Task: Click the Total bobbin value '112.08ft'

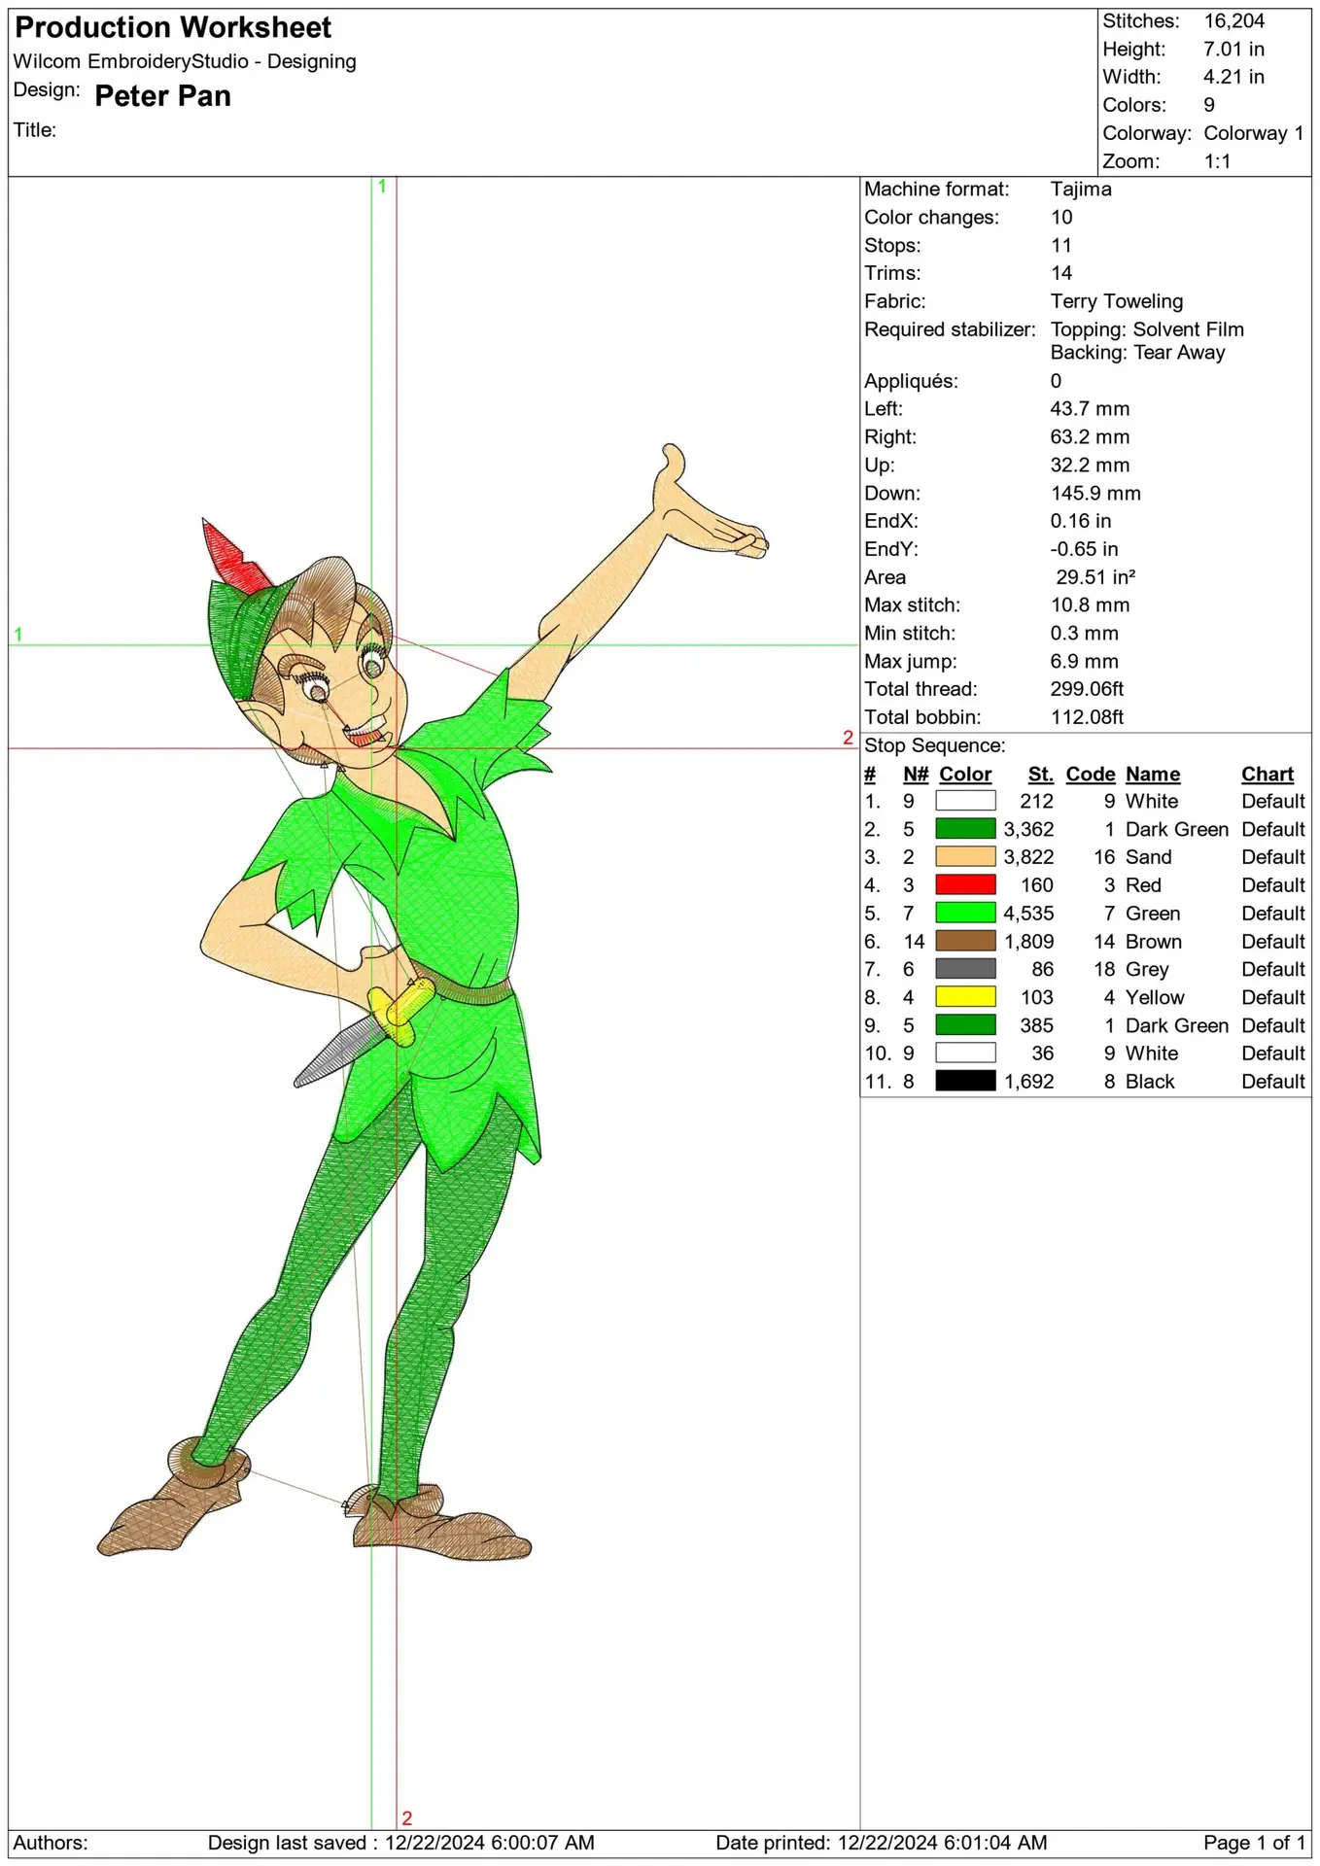Action: (1087, 717)
